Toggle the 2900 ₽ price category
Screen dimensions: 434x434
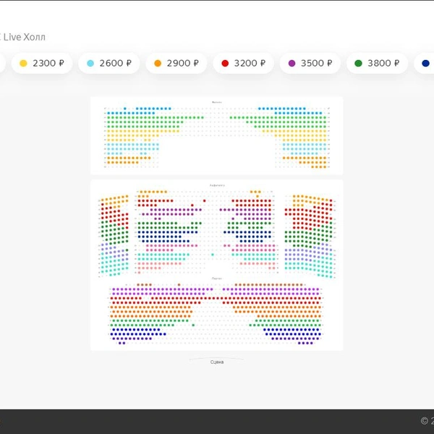[x=176, y=64]
